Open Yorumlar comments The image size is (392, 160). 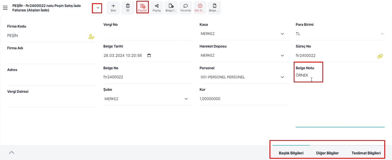pyautogui.click(x=186, y=8)
